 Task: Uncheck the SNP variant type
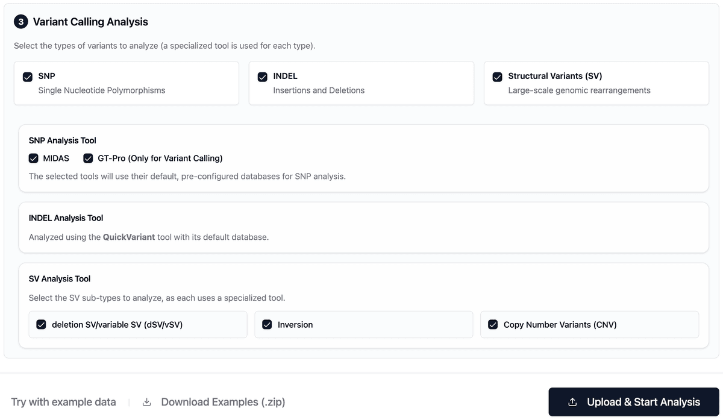click(27, 76)
